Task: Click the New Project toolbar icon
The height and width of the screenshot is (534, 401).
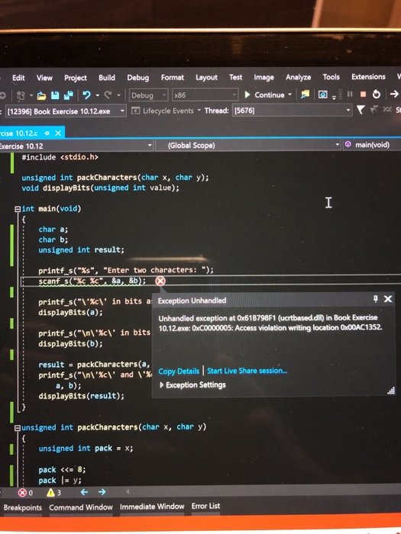Action: [x=21, y=95]
